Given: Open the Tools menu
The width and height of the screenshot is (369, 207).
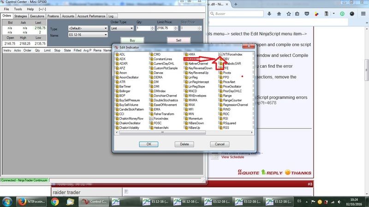Looking at the screenshot, I should 18,9.
